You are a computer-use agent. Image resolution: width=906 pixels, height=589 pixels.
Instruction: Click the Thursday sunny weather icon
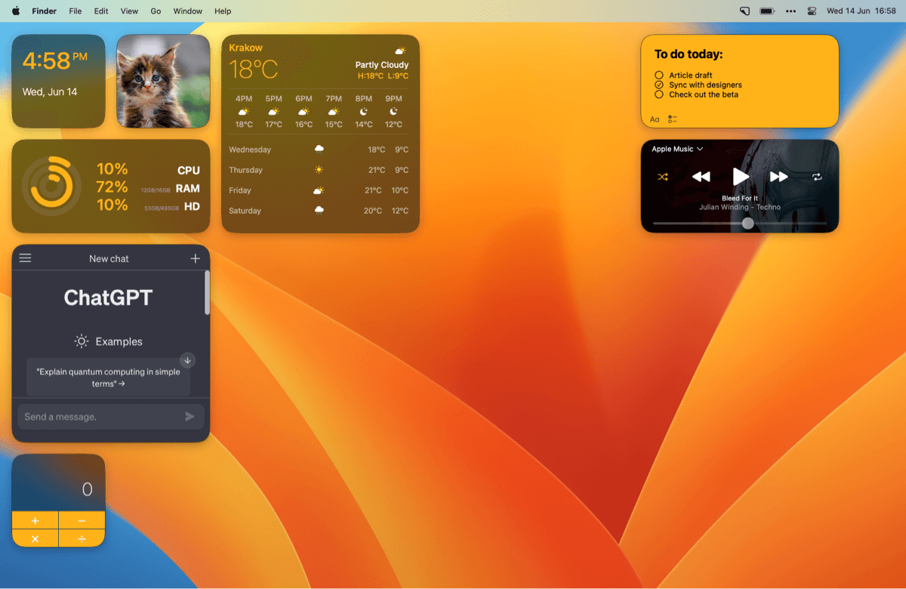click(319, 170)
